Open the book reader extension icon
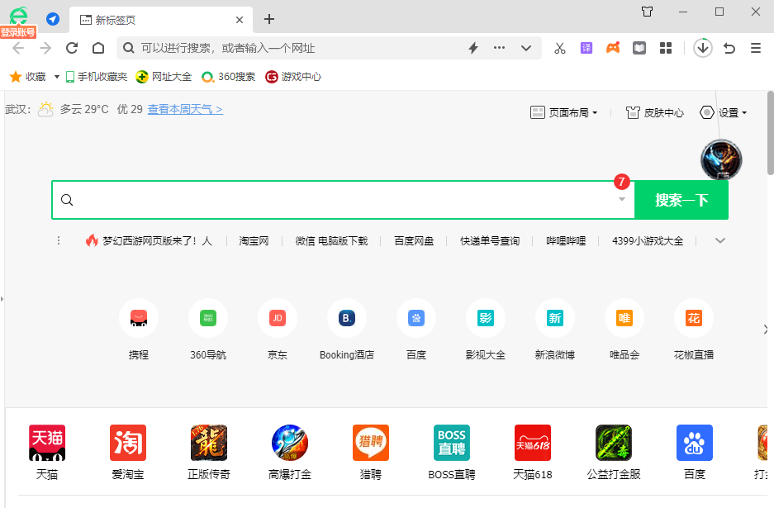Viewport: 774px width, 508px height. tap(639, 48)
